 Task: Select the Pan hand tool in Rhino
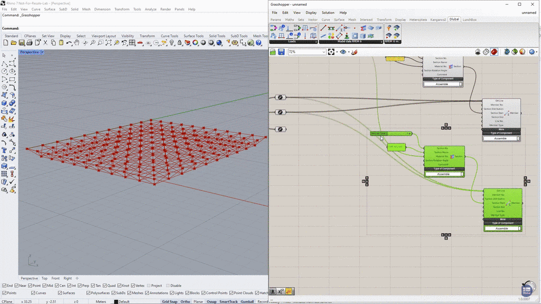click(77, 43)
